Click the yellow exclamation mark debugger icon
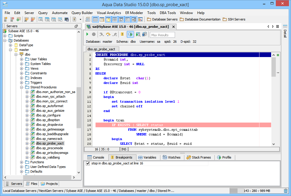The width and height of the screenshot is (291, 196). click(122, 35)
